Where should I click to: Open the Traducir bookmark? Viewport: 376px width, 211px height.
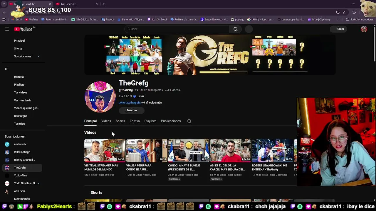click(x=108, y=20)
